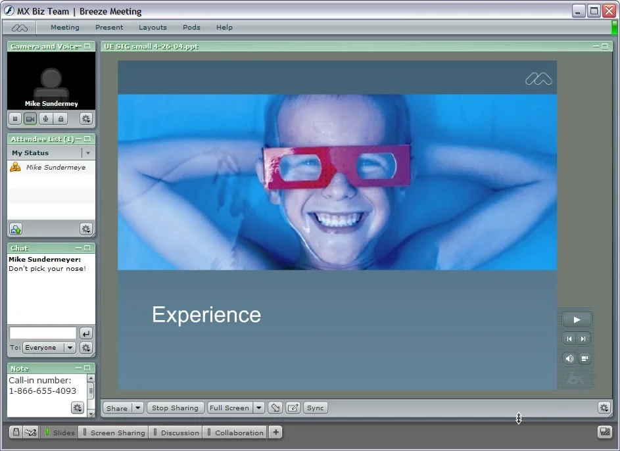This screenshot has width=620, height=451.
Task: Toggle the microphone voice button
Action: pyautogui.click(x=45, y=118)
